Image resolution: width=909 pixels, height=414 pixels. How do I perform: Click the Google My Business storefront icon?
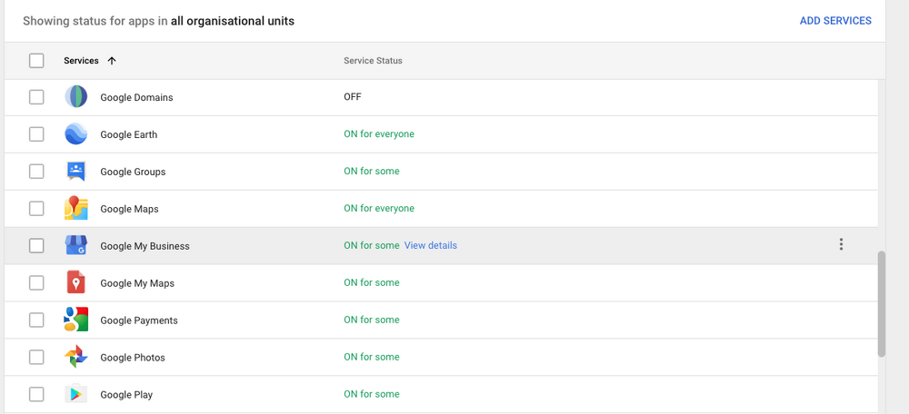[x=76, y=245]
